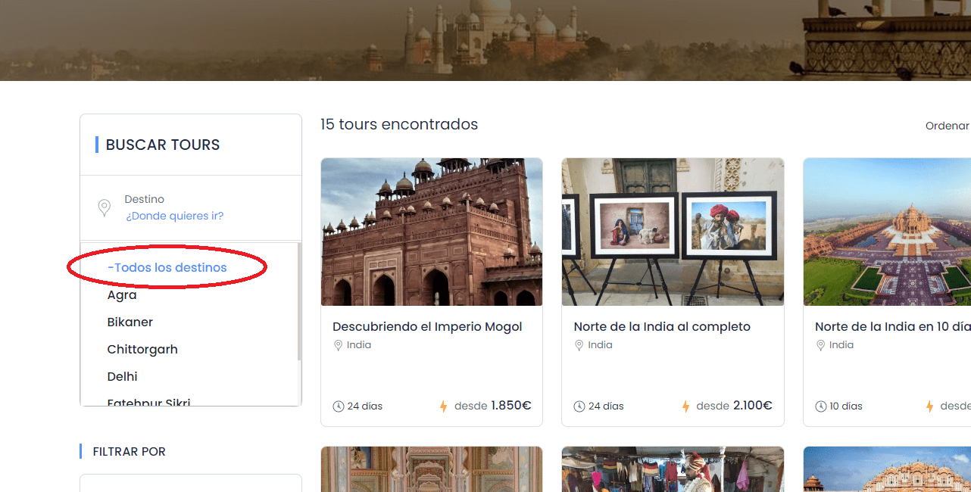The width and height of the screenshot is (971, 492).
Task: Click lightning icon beside 2.100€ price
Action: coord(685,406)
